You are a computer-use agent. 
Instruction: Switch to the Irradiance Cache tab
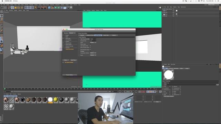click(x=90, y=35)
